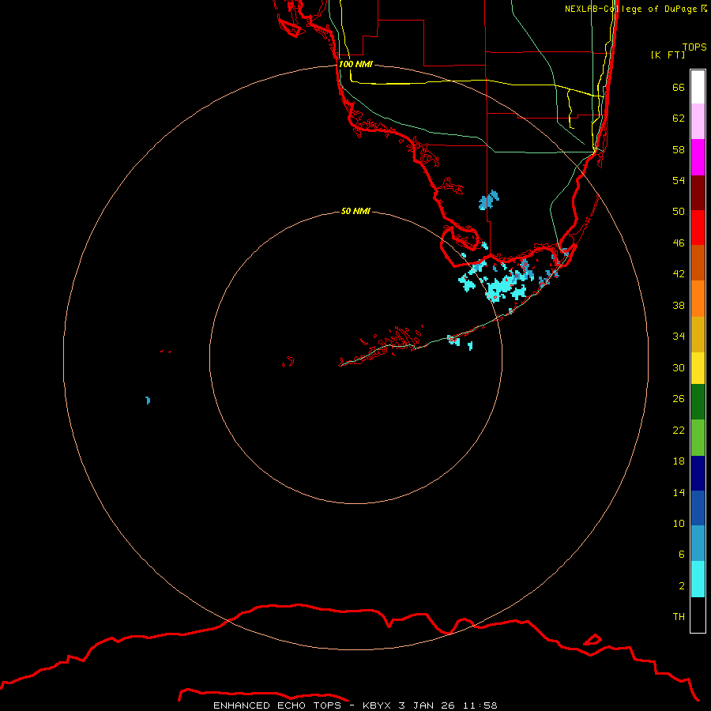Click the medium blue 18 legend swatch
711x711 pixels.
pyautogui.click(x=698, y=508)
